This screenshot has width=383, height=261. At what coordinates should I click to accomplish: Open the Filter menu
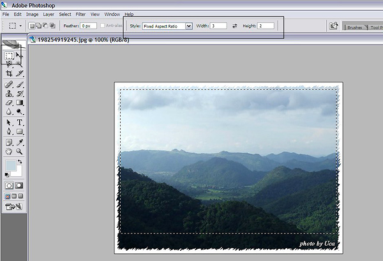coord(80,14)
